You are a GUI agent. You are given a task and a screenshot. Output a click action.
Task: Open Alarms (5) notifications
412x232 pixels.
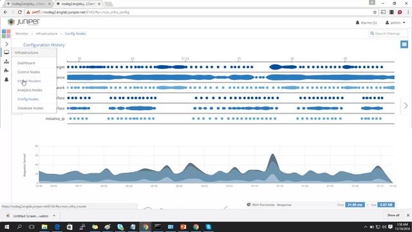click(366, 23)
